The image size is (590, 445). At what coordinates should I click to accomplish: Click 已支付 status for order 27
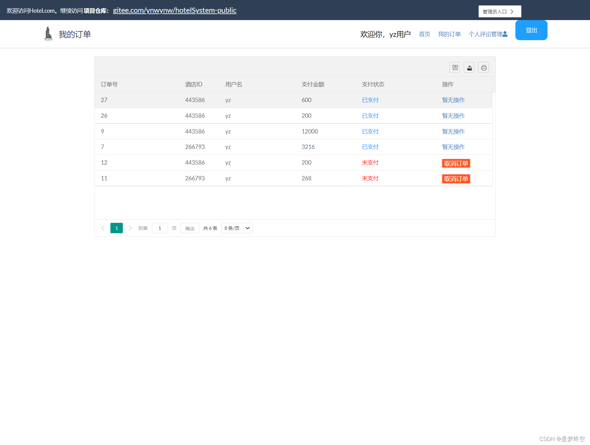click(370, 100)
